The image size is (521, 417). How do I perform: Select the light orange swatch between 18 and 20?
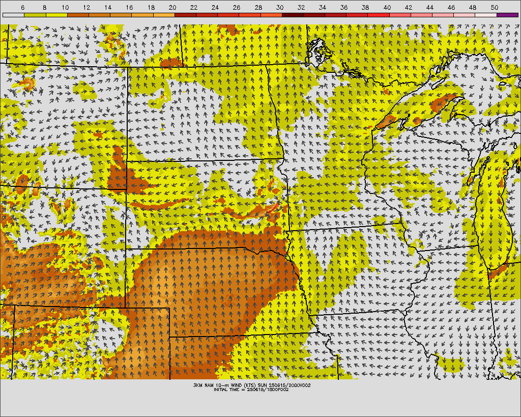click(164, 15)
